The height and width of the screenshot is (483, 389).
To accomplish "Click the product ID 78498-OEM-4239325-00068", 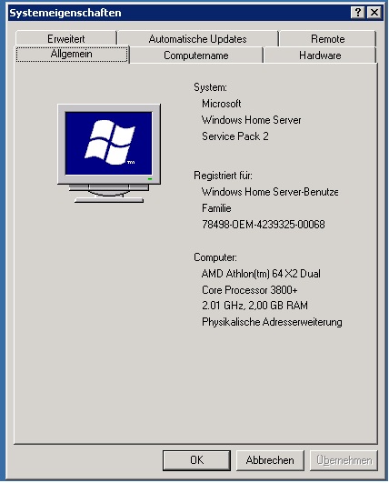I will (264, 225).
